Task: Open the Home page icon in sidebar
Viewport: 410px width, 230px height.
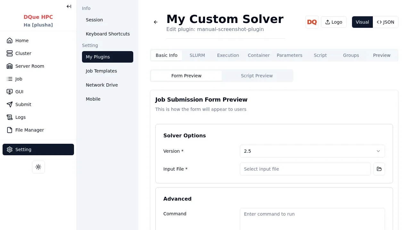Action: [x=10, y=41]
